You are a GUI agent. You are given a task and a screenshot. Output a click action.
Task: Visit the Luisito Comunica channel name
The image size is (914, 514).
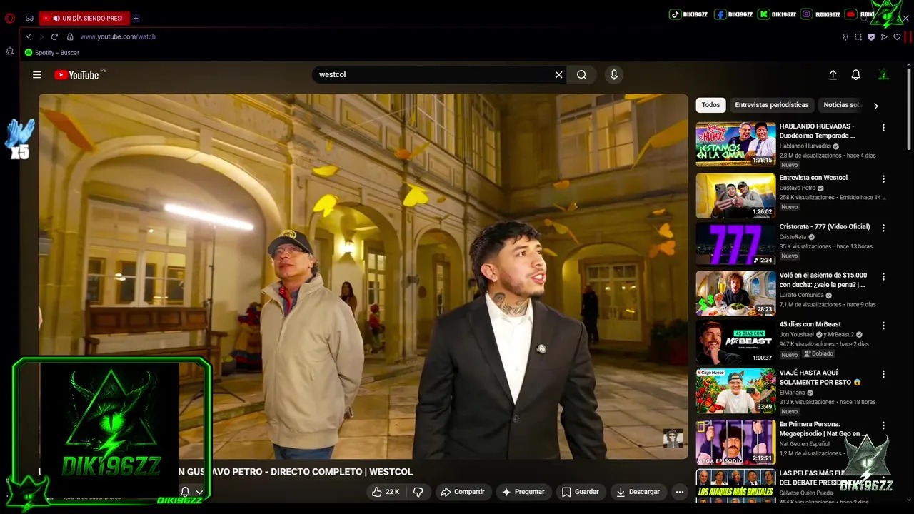pyautogui.click(x=801, y=295)
